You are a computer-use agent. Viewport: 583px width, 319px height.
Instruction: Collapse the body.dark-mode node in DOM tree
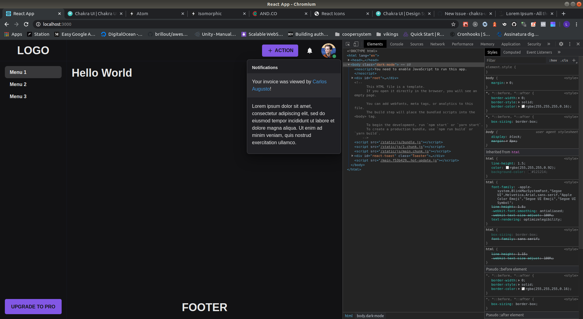coord(349,65)
